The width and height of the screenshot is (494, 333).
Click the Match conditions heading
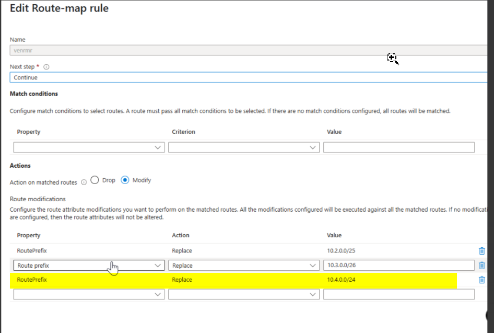pyautogui.click(x=34, y=94)
